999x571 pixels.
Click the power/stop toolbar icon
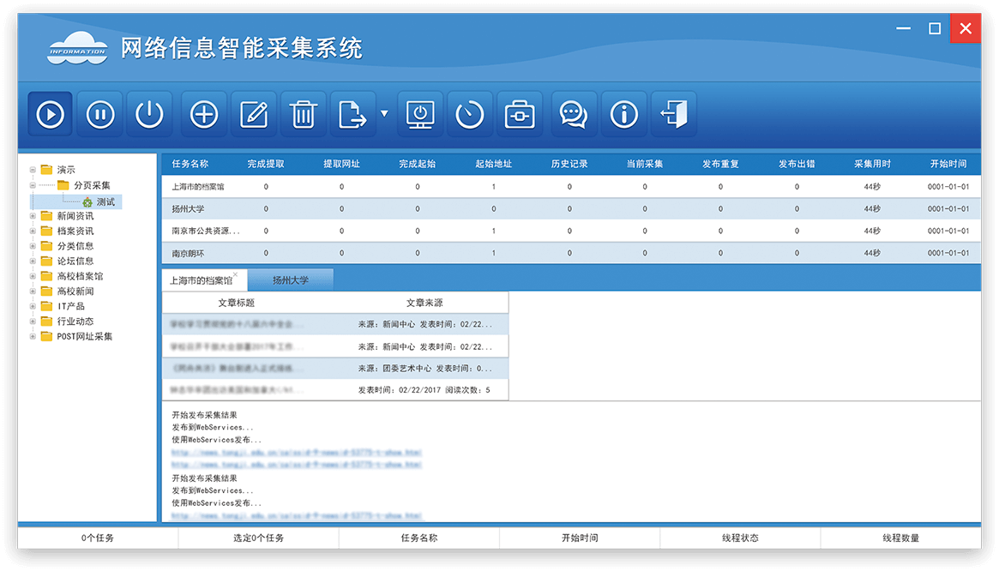pos(149,114)
